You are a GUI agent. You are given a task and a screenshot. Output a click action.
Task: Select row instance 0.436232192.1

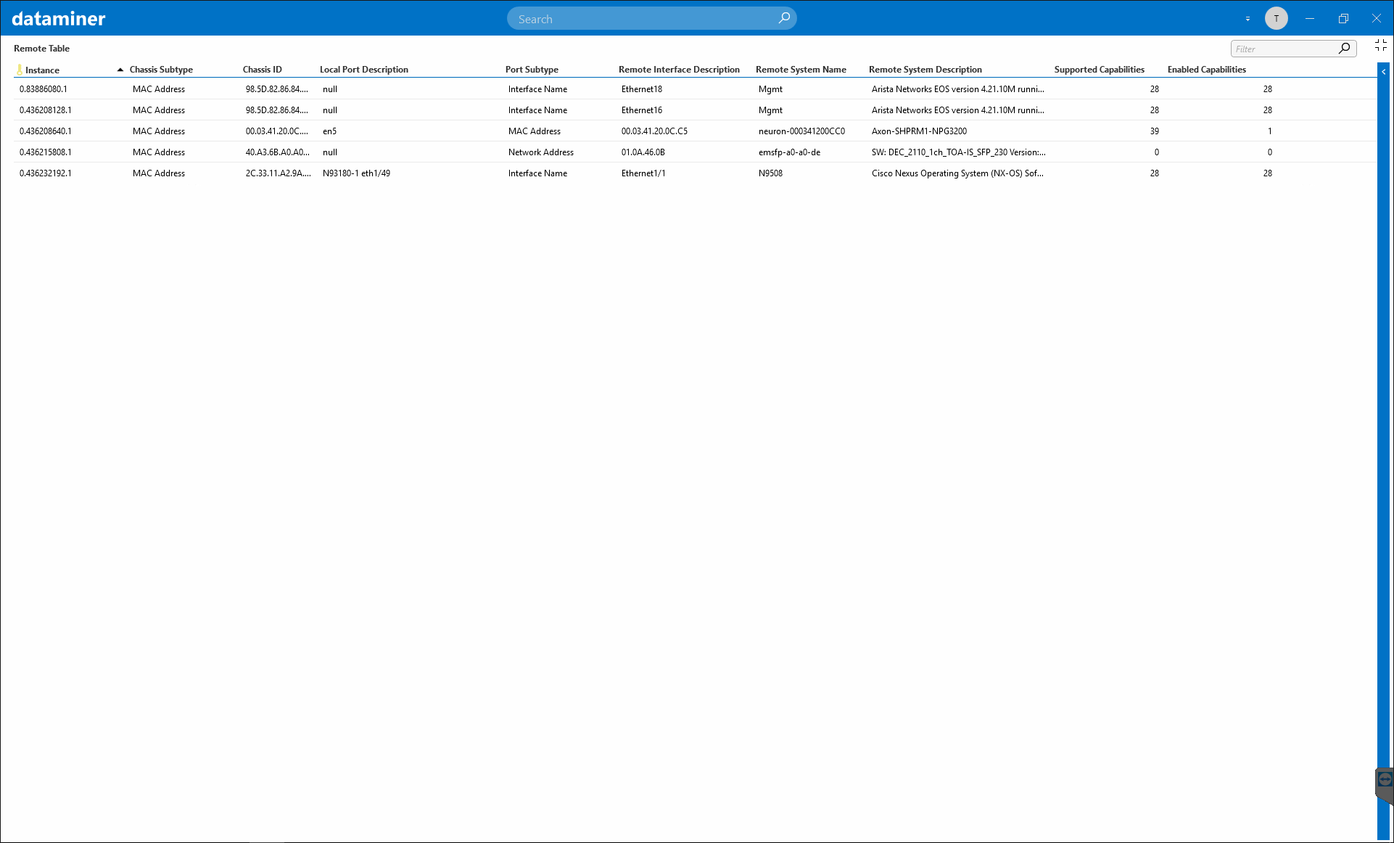695,173
